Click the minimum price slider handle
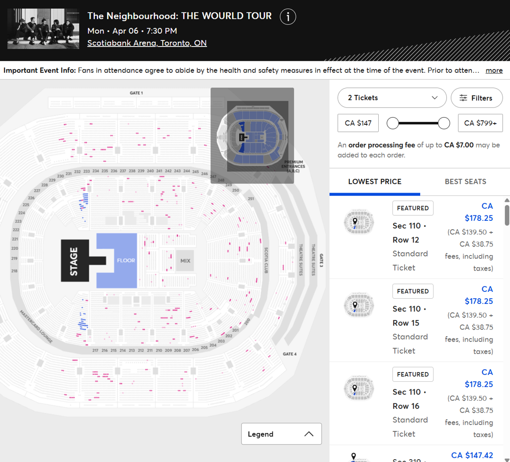Image resolution: width=510 pixels, height=462 pixels. click(393, 123)
